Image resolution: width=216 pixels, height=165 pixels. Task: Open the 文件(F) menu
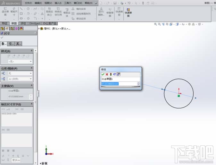click(29, 3)
